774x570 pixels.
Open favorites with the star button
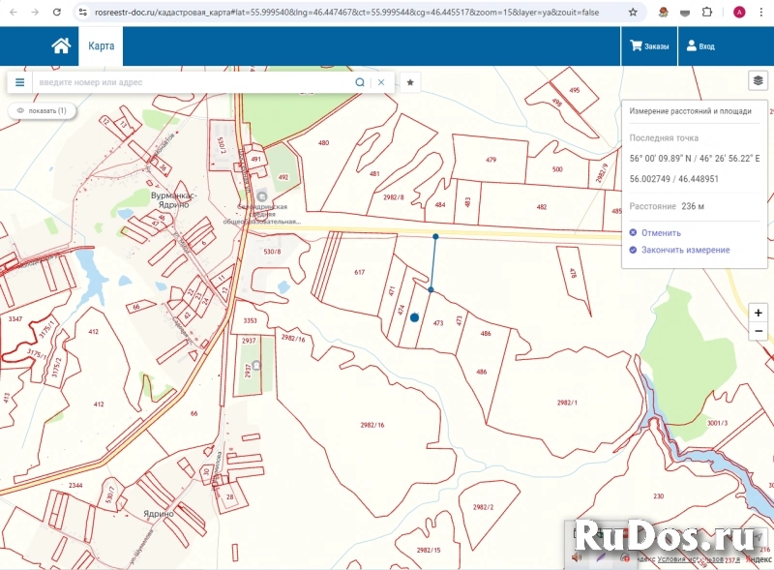[410, 82]
